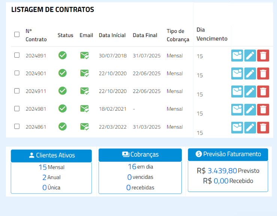Select contract 2024911 checkbox
Image resolution: width=277 pixels, height=216 pixels.
[x=17, y=91]
